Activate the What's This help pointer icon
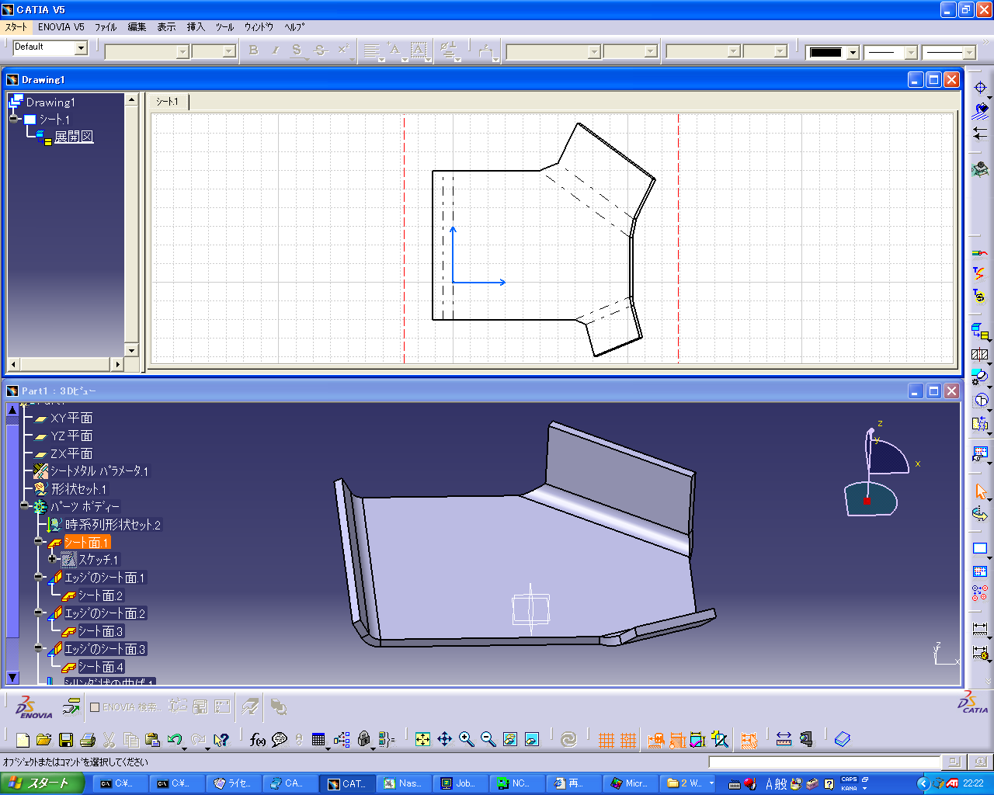994x795 pixels. pos(221,740)
